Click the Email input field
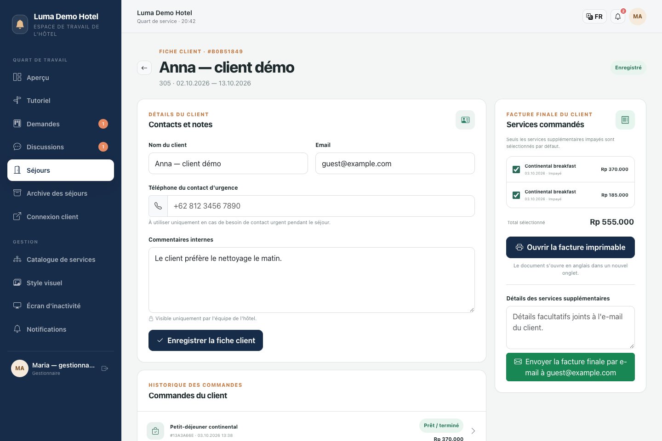This screenshot has width=662, height=441. click(395, 164)
